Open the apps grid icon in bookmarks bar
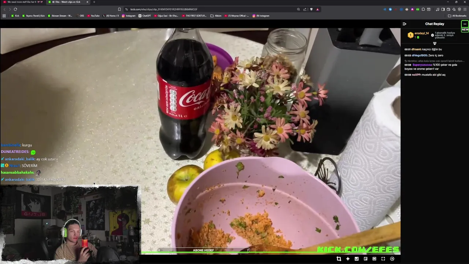Screen dimensions: 469x264 coord(4,16)
